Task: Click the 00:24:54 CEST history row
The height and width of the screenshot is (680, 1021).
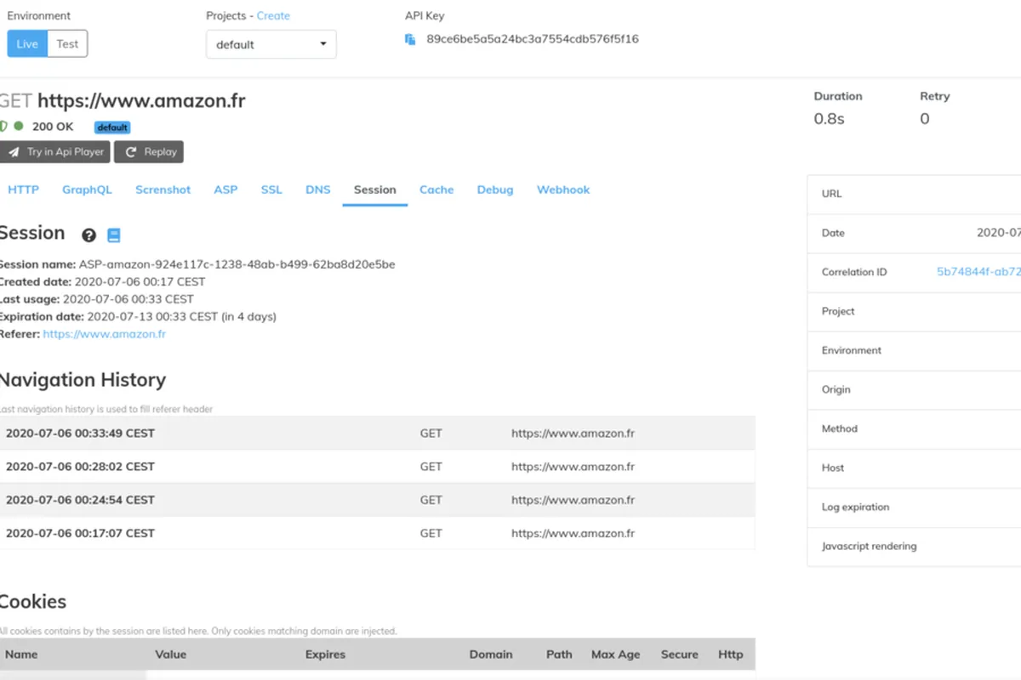Action: coord(377,500)
